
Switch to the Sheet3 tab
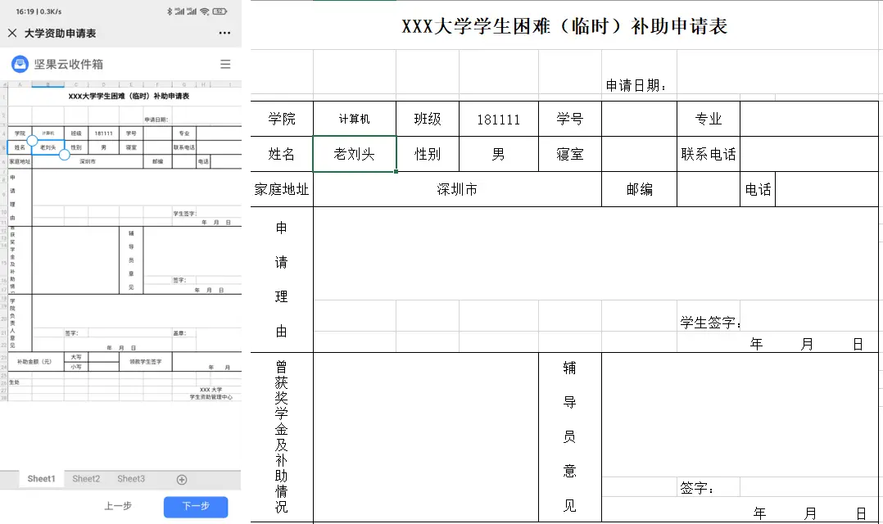130,479
